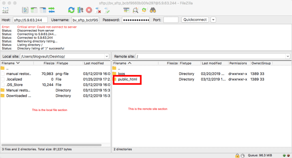The image size is (292, 158).
Task: Sort remote files by Owner/Group column
Action: point(261,63)
